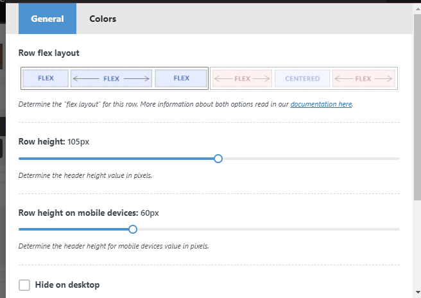Click the pink right FLEX block beside CENTERED
421x298 pixels.
click(x=363, y=79)
